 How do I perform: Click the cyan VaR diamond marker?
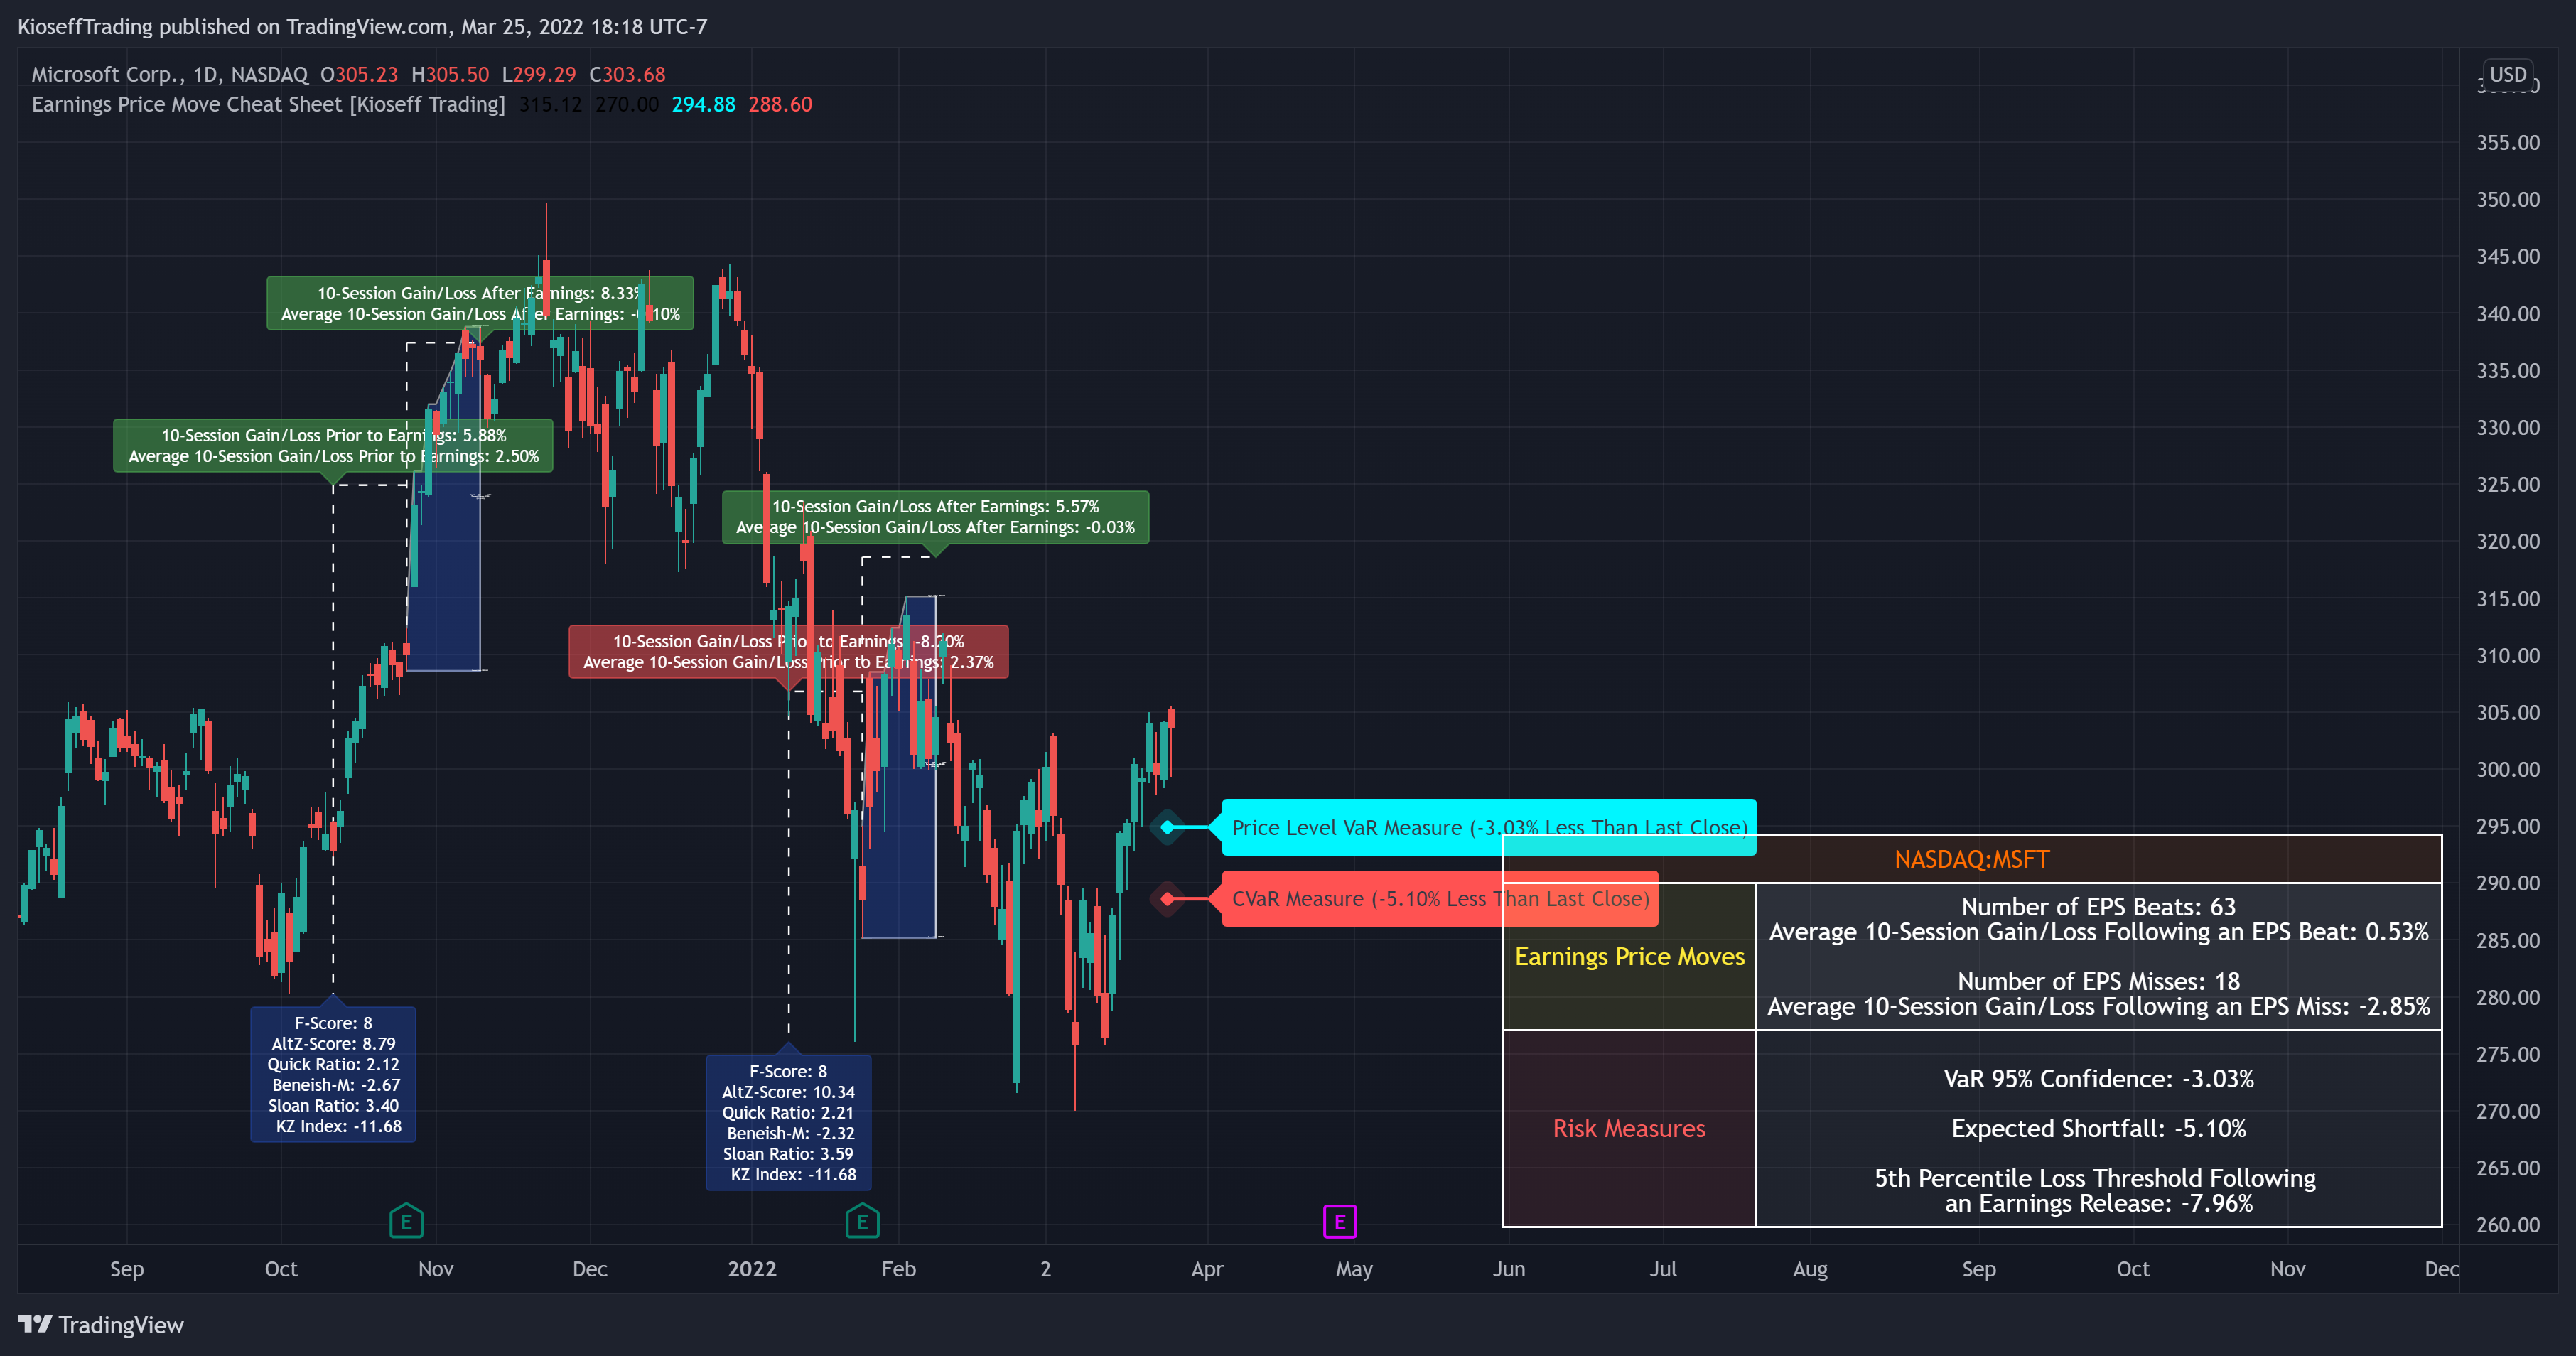point(1167,827)
